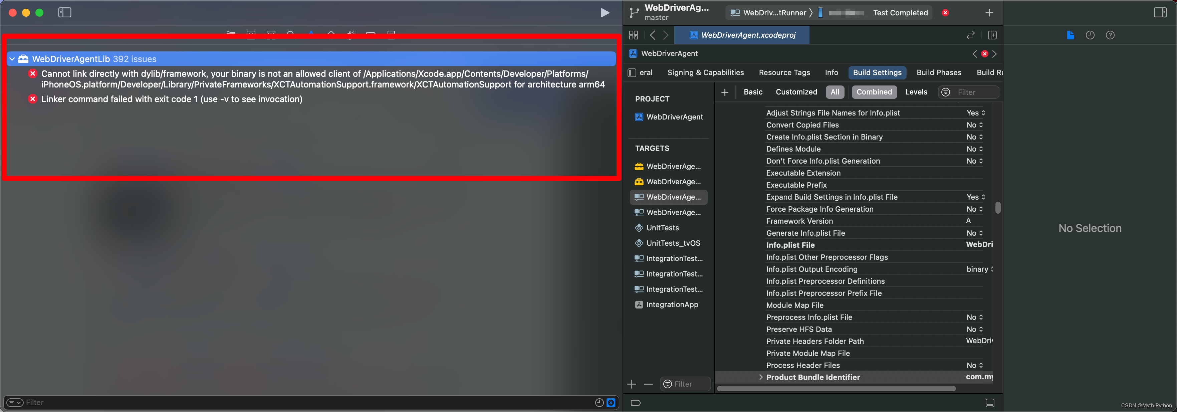
Task: Click the Levels view button
Action: tap(916, 92)
